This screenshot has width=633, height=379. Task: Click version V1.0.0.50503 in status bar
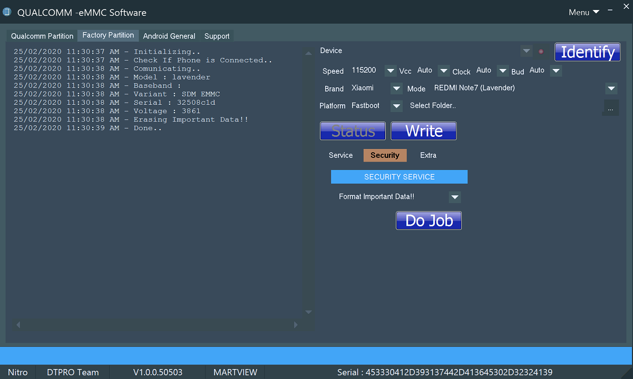point(158,372)
